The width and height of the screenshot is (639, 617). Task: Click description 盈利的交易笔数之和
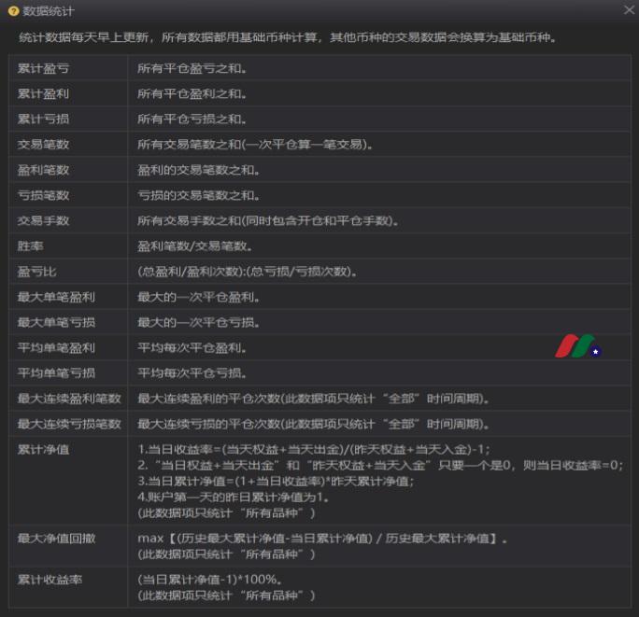[198, 170]
